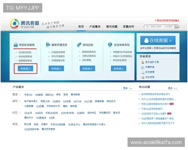Open the 限制登录查询 link under 游戏自助
This screenshot has height=150, width=188.
click(x=89, y=52)
